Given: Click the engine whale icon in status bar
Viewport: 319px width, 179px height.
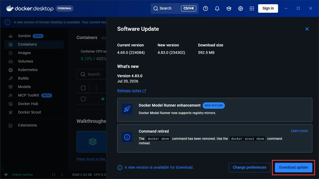Looking at the screenshot, I should 6,174.
